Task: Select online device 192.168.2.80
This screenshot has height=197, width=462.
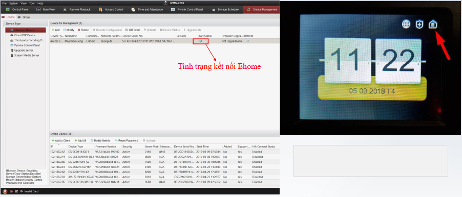Action: click(164, 162)
